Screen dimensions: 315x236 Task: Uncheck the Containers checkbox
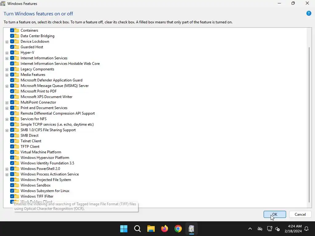[12, 30]
